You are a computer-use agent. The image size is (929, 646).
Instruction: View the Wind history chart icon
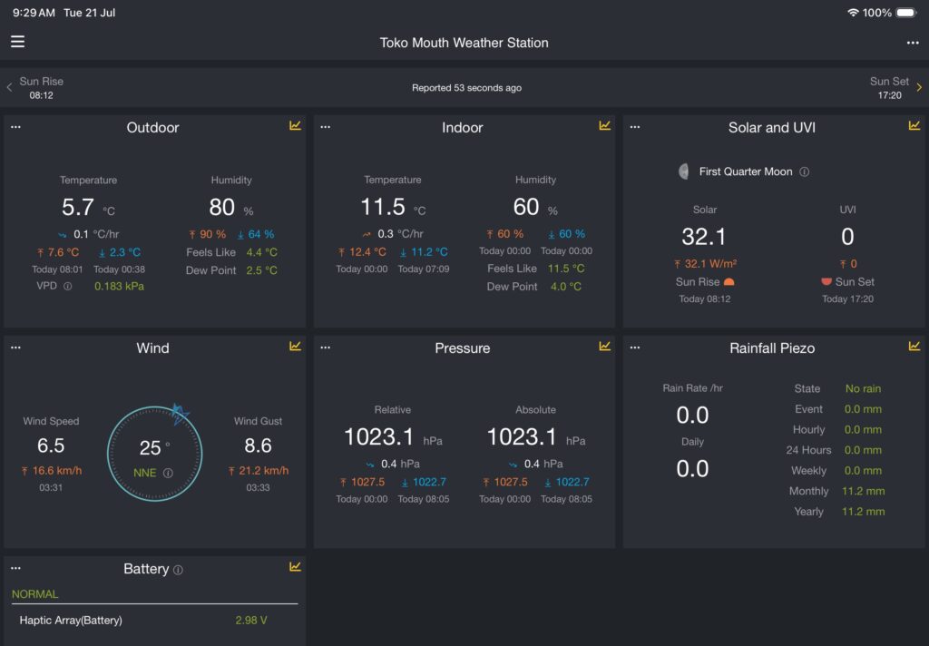(x=295, y=346)
